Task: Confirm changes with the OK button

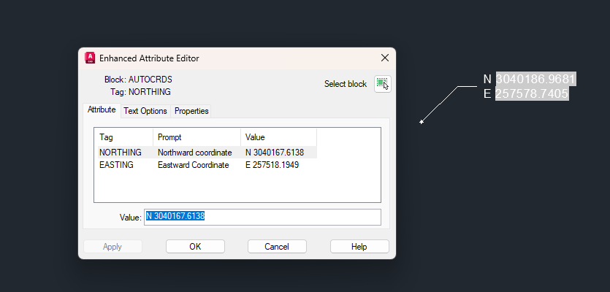Action: 195,247
